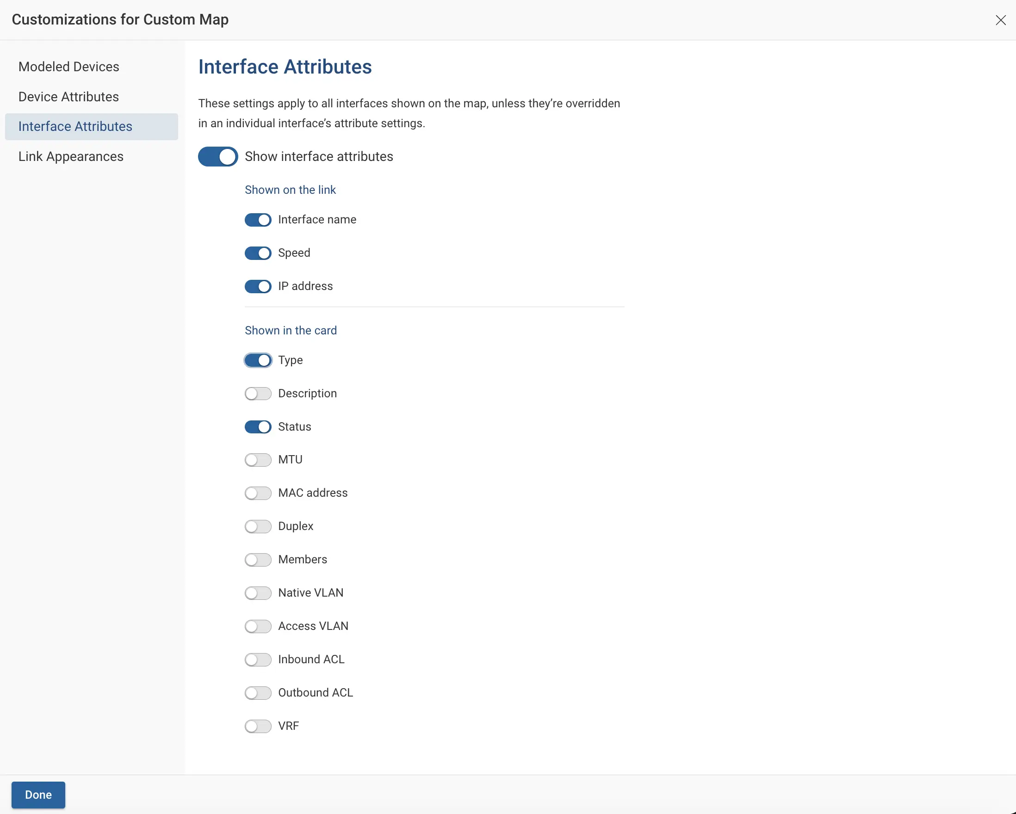Click the Done button
Image resolution: width=1016 pixels, height=814 pixels.
[x=38, y=795]
